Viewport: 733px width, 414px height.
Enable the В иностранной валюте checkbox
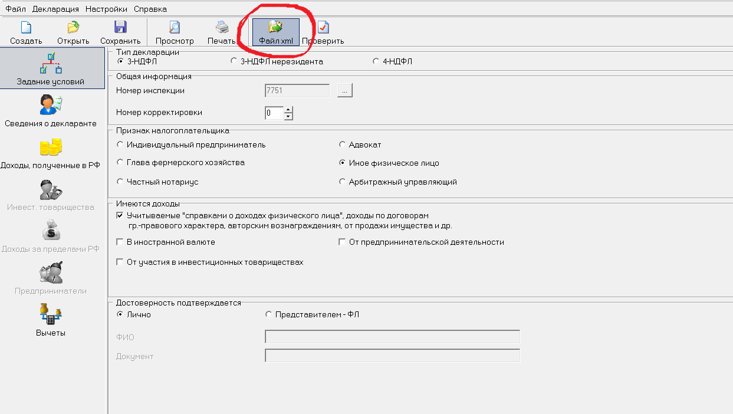pyautogui.click(x=120, y=242)
